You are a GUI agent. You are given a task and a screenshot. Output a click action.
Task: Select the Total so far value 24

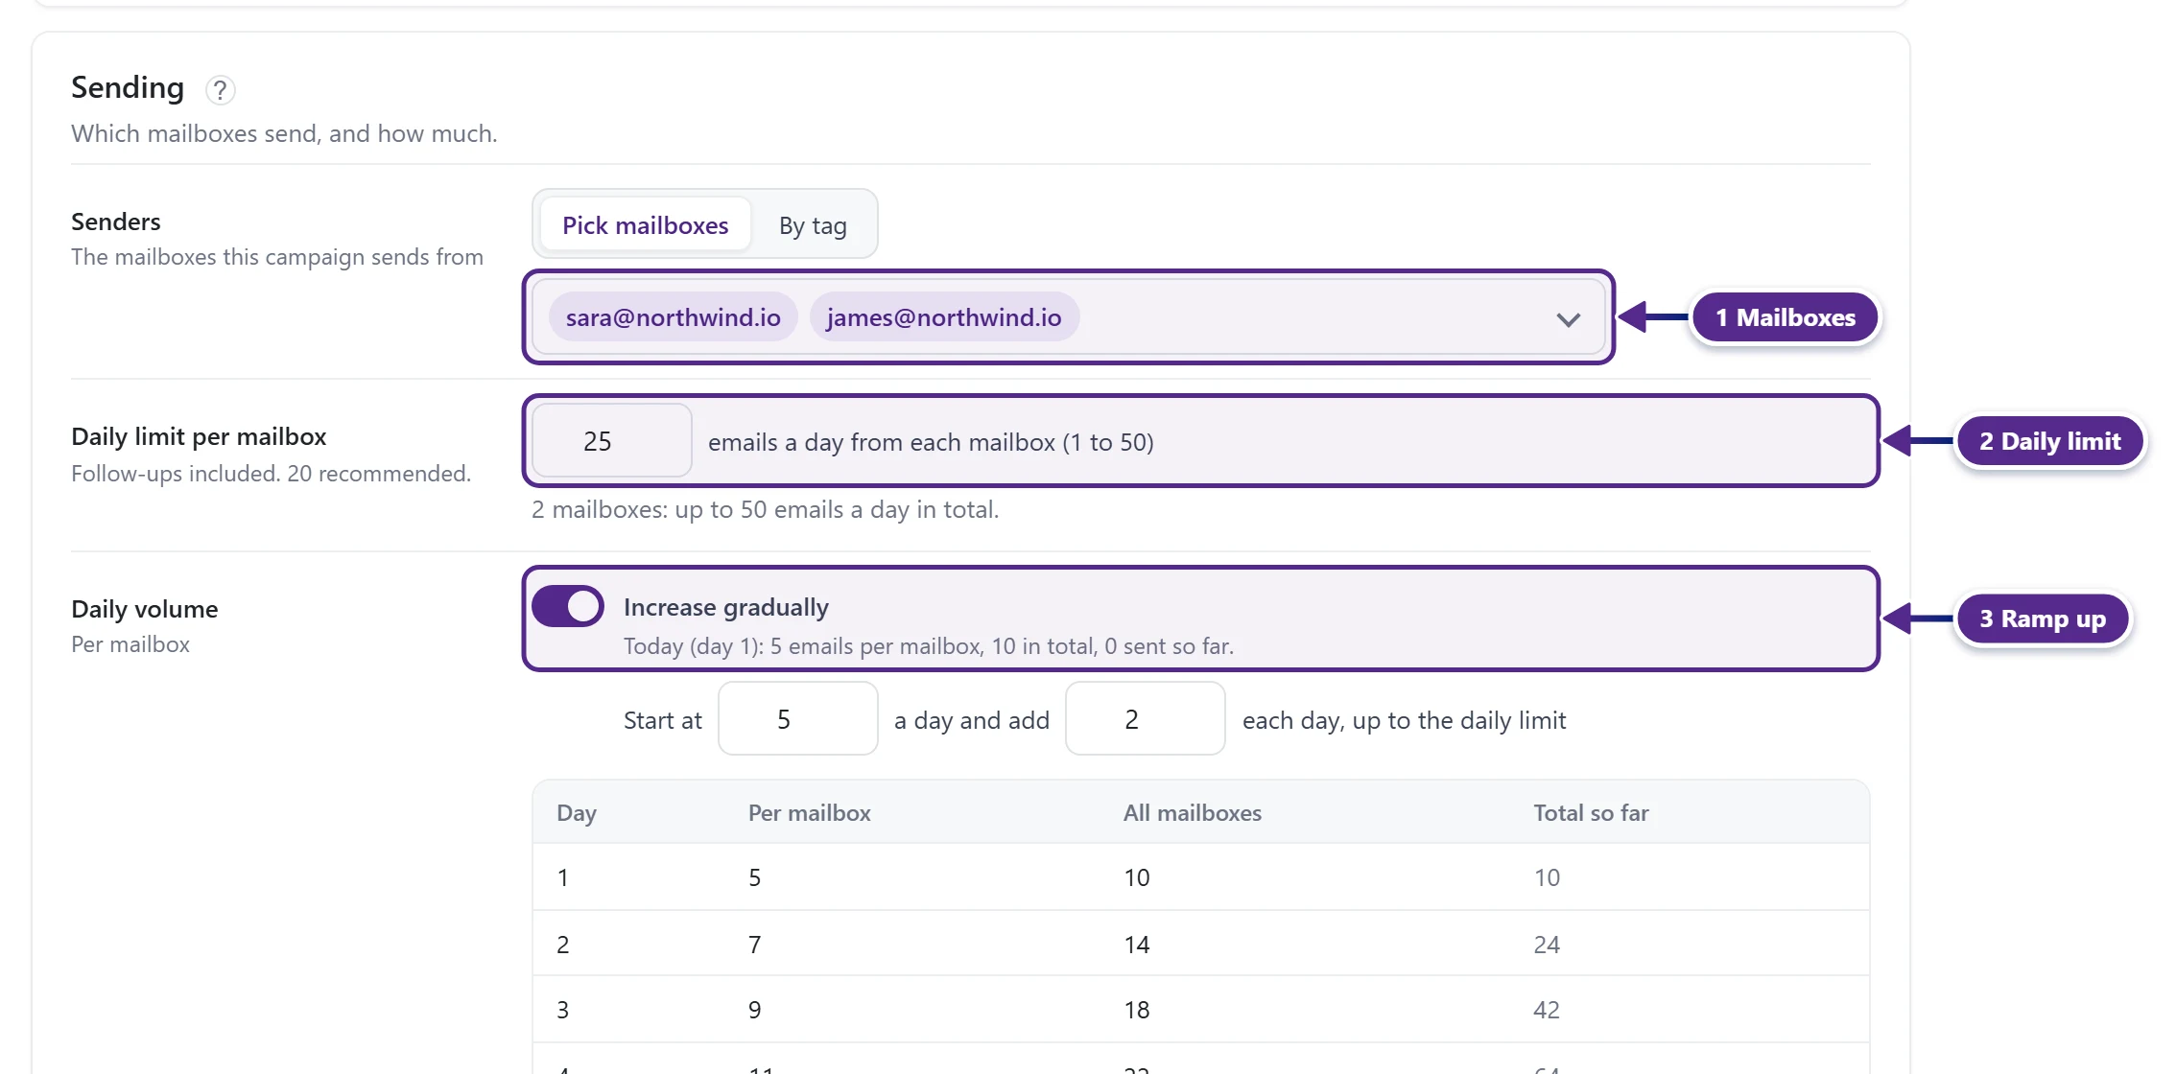(x=1547, y=945)
